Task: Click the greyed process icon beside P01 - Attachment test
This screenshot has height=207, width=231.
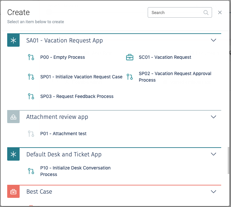Action: (31, 134)
